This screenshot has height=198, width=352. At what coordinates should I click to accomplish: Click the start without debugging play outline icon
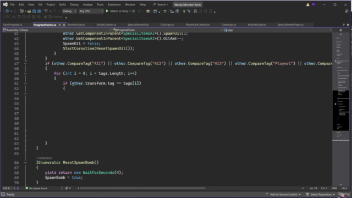tap(134, 11)
